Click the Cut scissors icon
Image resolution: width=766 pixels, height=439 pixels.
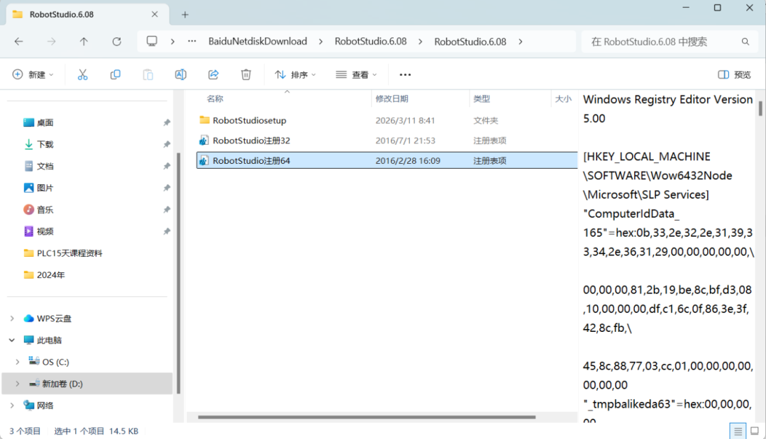[x=82, y=74]
